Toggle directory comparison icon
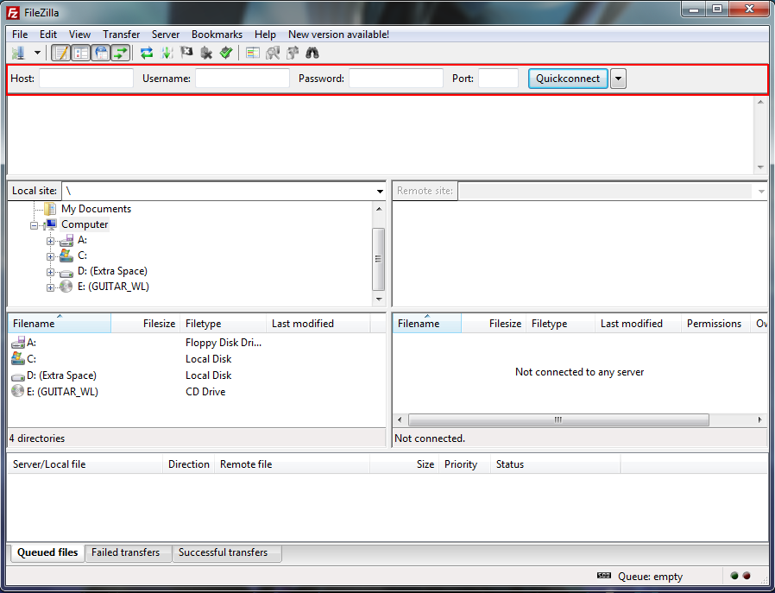 pos(273,53)
